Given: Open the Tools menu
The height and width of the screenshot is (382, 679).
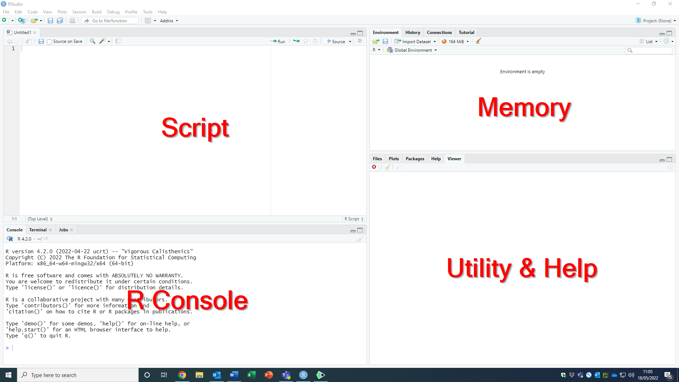Looking at the screenshot, I should (x=147, y=12).
